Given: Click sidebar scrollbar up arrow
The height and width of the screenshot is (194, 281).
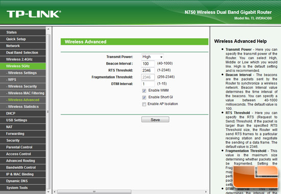Looking at the screenshot, I should [48, 29].
